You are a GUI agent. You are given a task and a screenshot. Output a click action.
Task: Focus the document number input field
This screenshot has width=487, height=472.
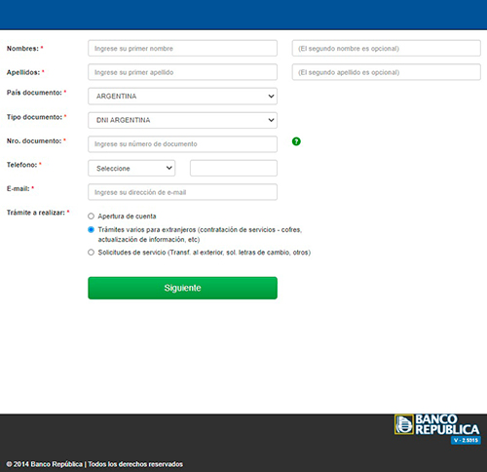[x=182, y=144]
